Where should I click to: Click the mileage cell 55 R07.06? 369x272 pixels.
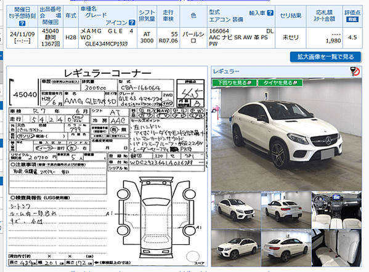point(168,38)
